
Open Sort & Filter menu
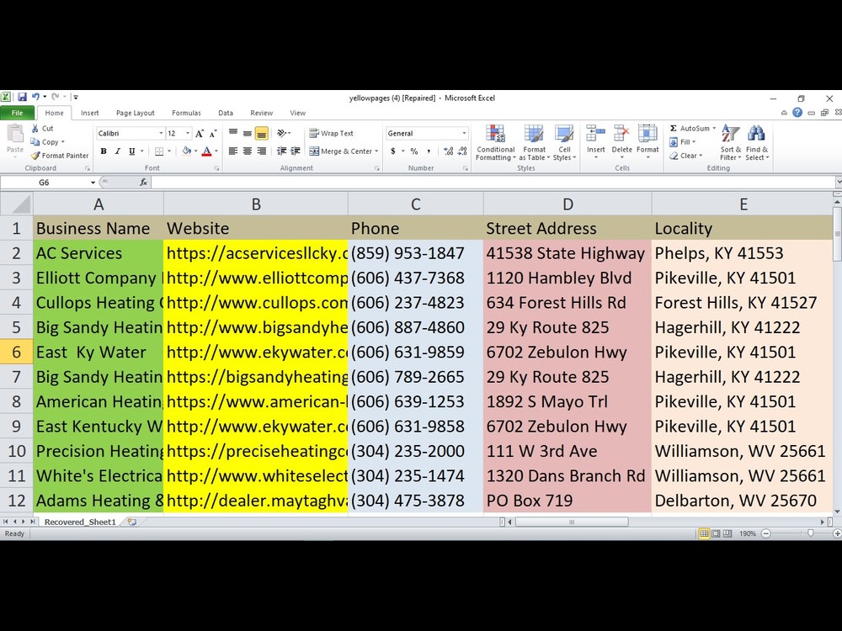tap(730, 143)
